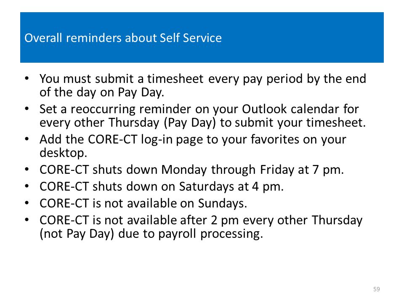404x303 pixels.
Task: Click the blue title banner background
Action: pyautogui.click(x=202, y=37)
